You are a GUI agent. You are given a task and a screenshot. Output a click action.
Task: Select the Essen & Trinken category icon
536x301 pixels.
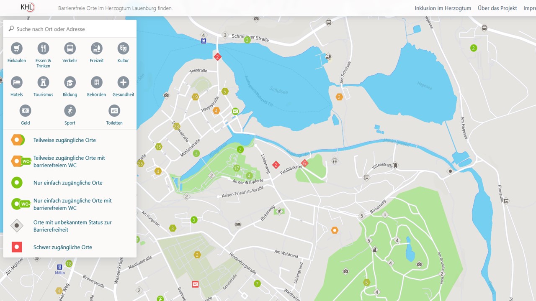click(43, 48)
